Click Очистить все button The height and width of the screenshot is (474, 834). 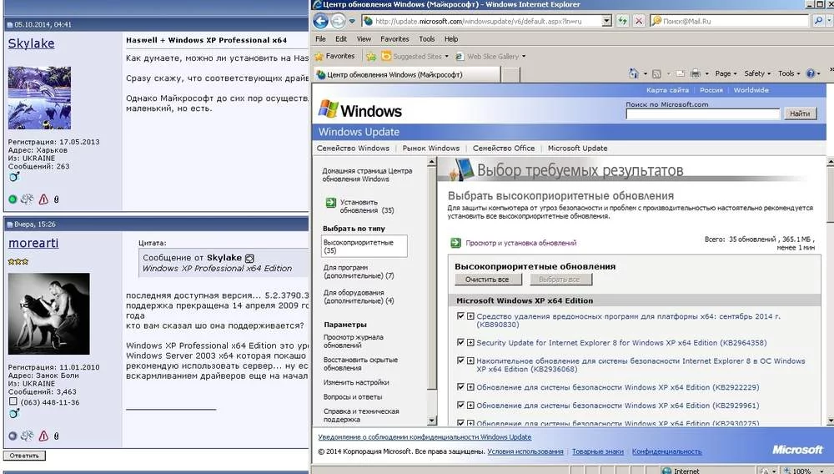[x=487, y=280]
